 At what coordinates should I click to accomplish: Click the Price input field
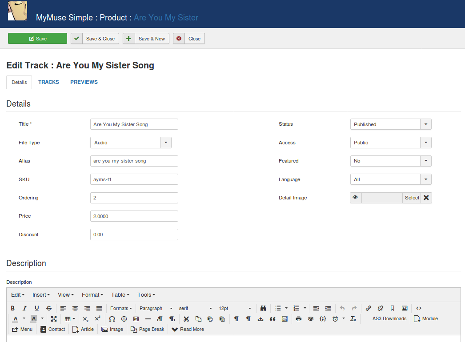click(x=134, y=216)
